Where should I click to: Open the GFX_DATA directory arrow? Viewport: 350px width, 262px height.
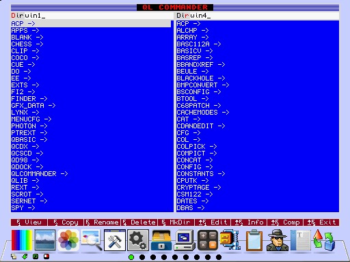tap(52, 106)
